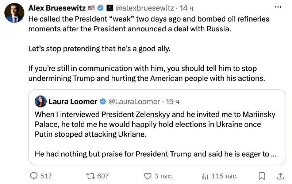The height and width of the screenshot is (184, 292).
Task: Bookmark this tweet
Action: (262, 176)
